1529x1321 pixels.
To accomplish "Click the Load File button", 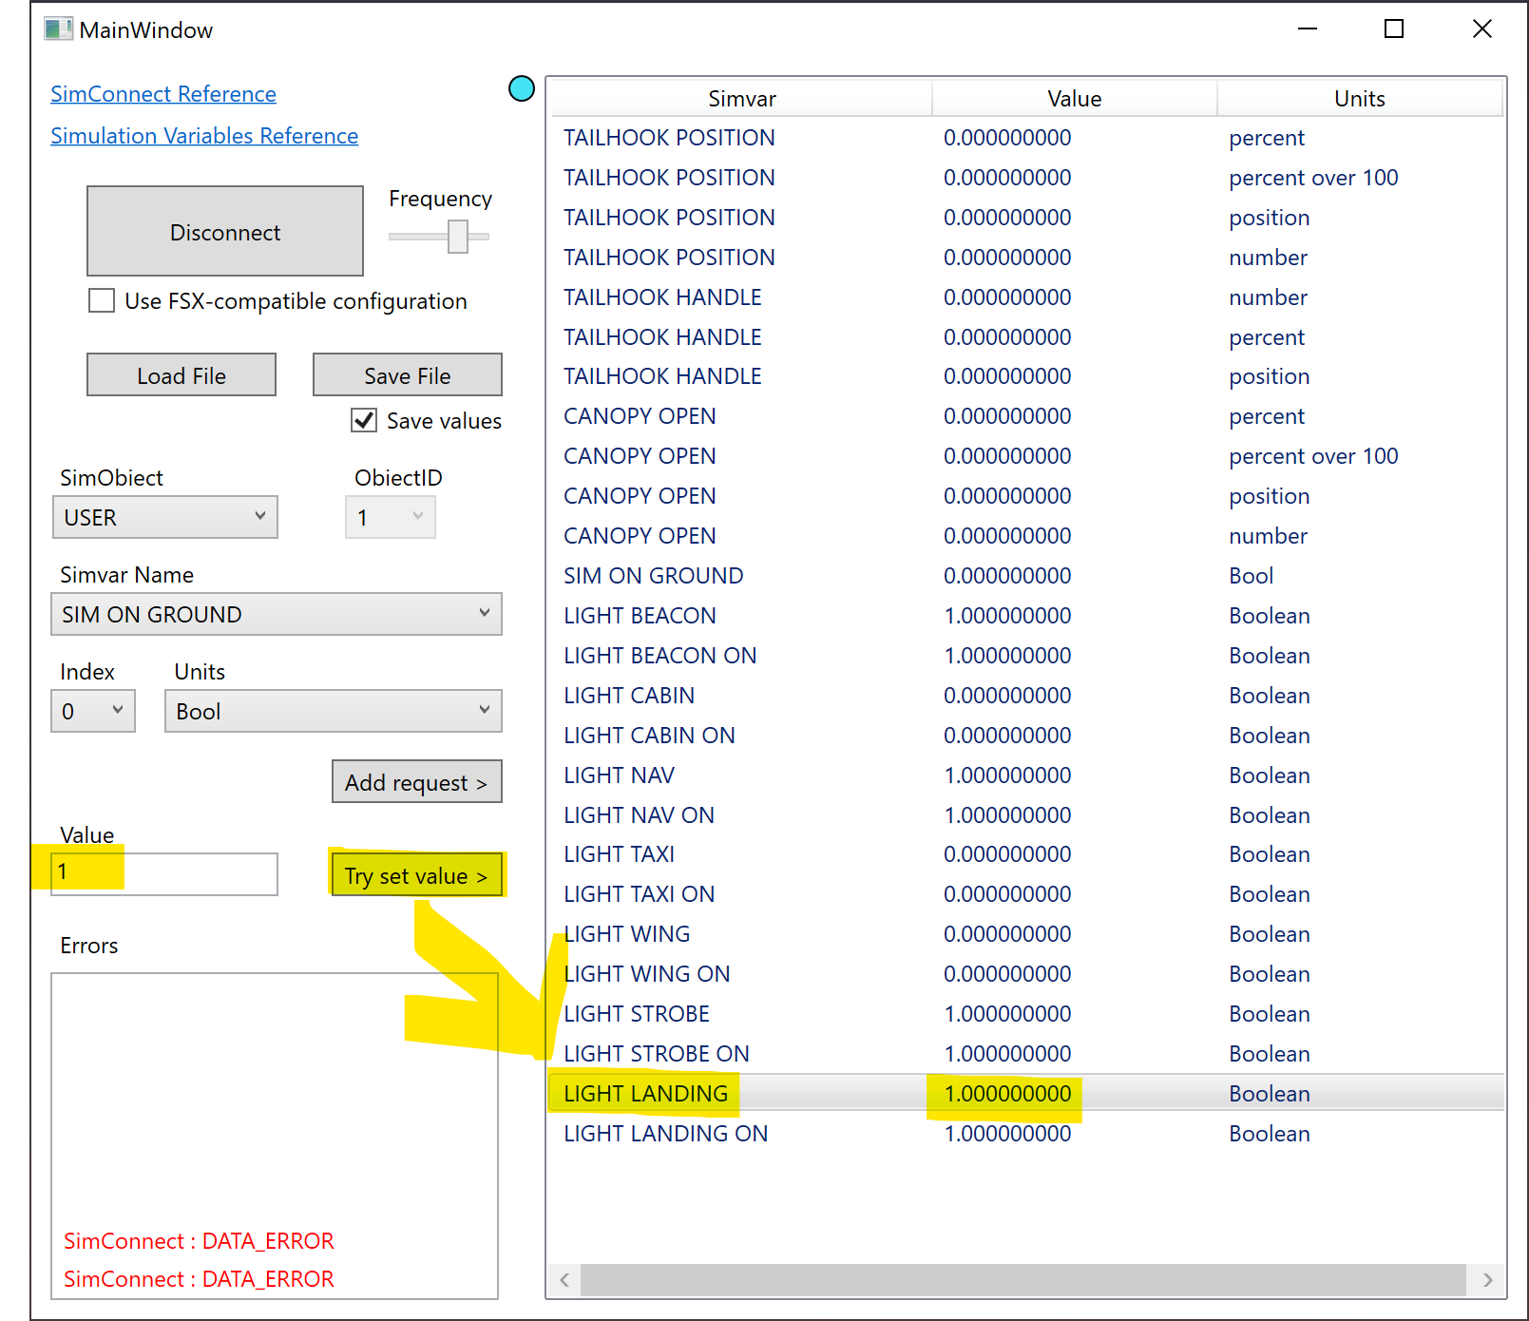I will [x=181, y=374].
